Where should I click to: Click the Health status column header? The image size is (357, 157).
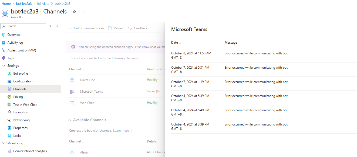point(156,69)
